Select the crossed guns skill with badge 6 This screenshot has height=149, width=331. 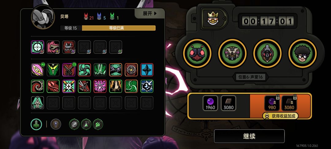[69, 70]
